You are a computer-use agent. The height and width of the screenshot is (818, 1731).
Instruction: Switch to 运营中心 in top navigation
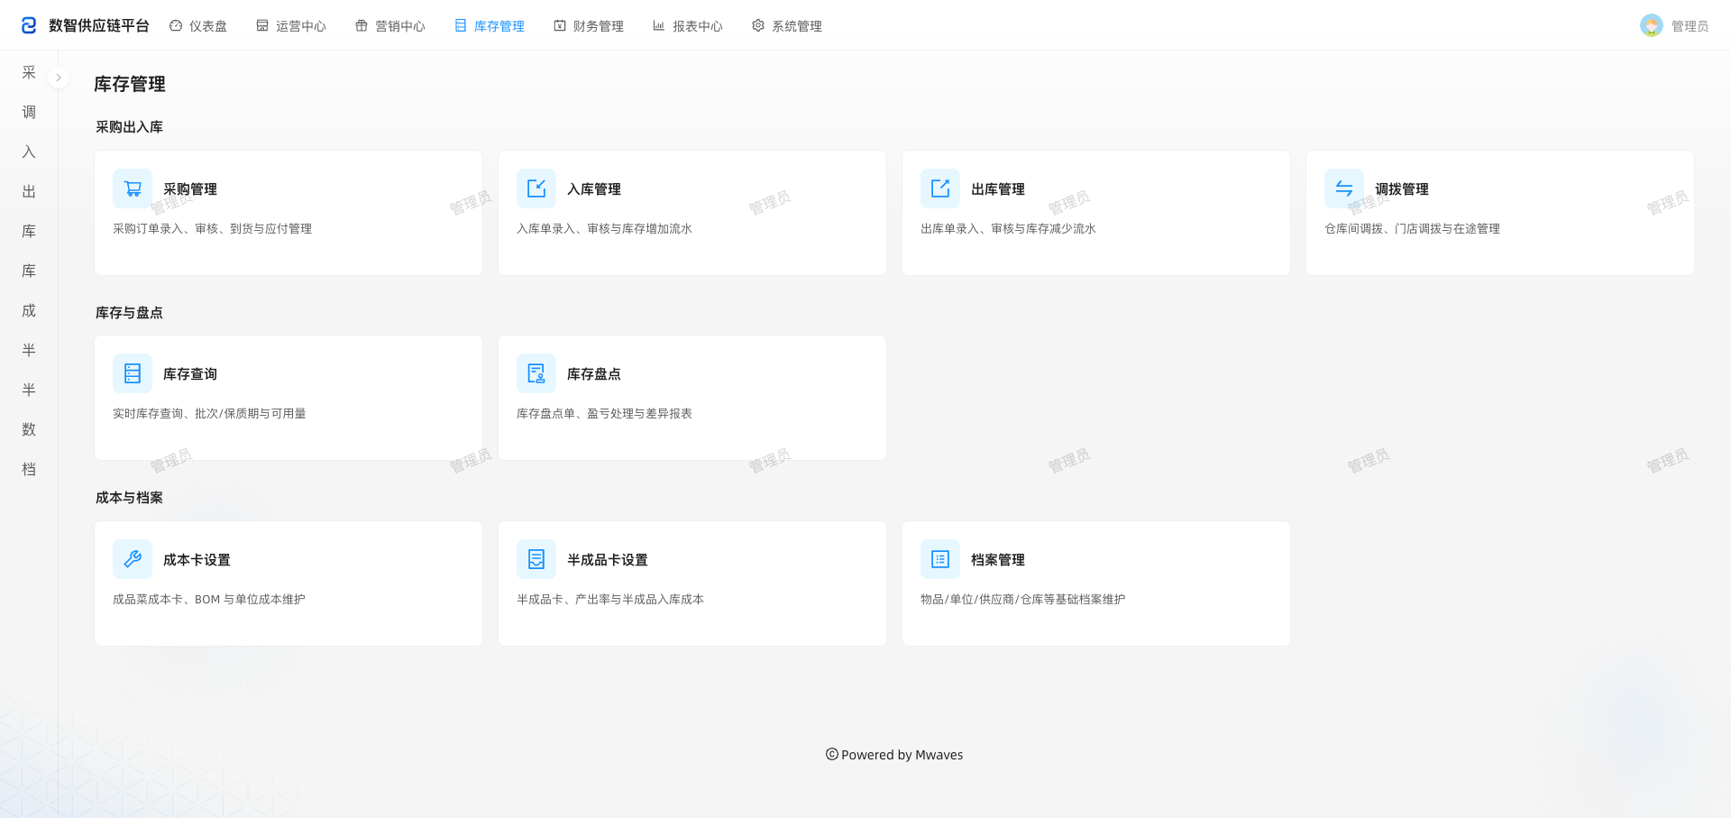coord(291,26)
